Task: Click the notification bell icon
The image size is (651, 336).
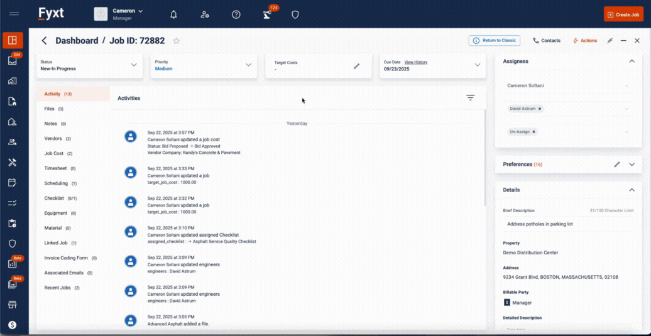Action: point(173,14)
